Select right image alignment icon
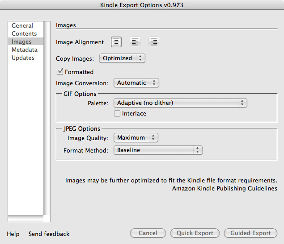This screenshot has width=284, height=244. coord(154,42)
